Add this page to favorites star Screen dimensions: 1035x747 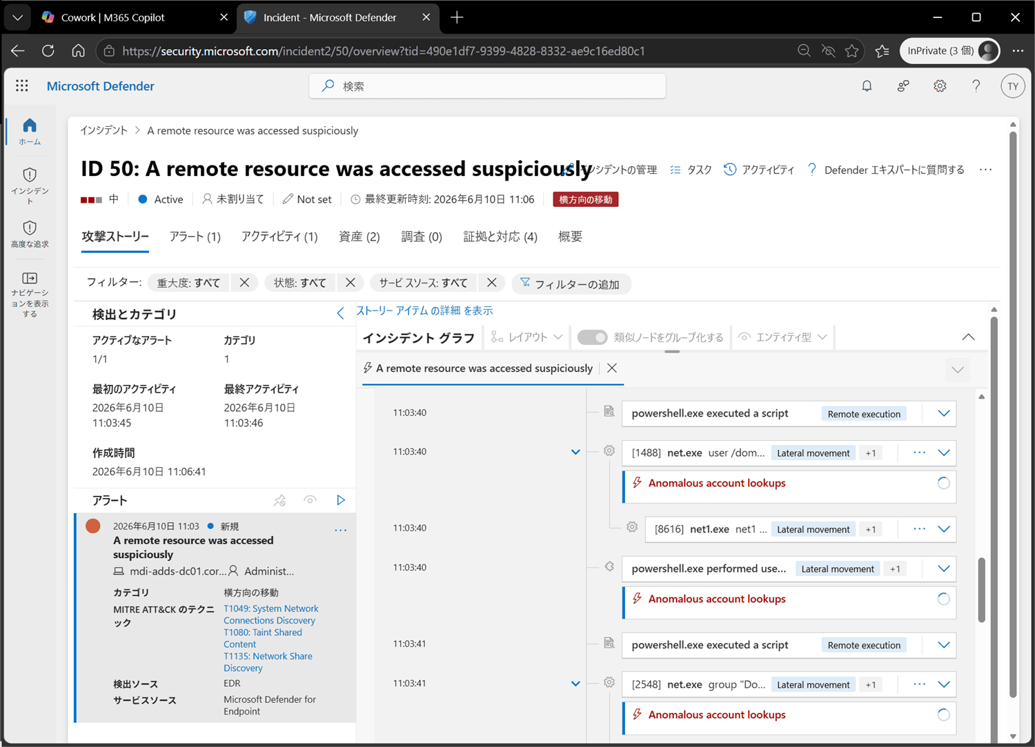(852, 51)
